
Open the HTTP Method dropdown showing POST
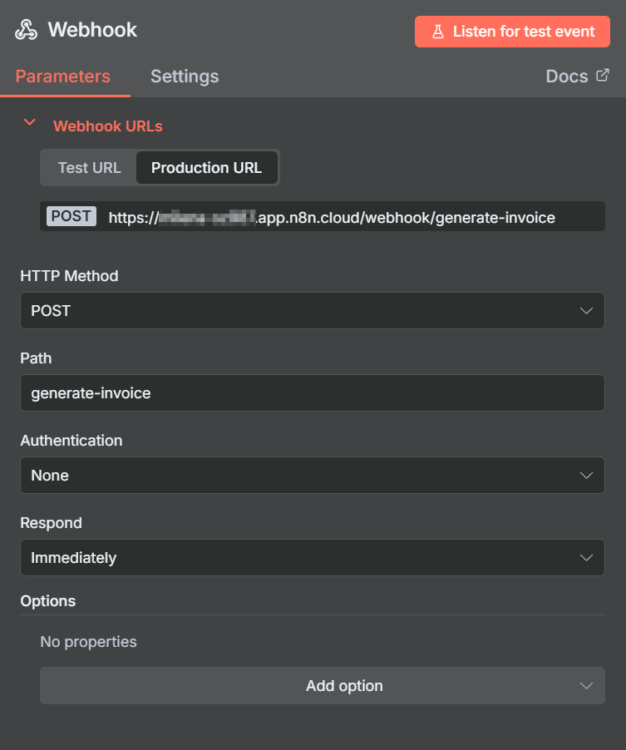pyautogui.click(x=312, y=310)
